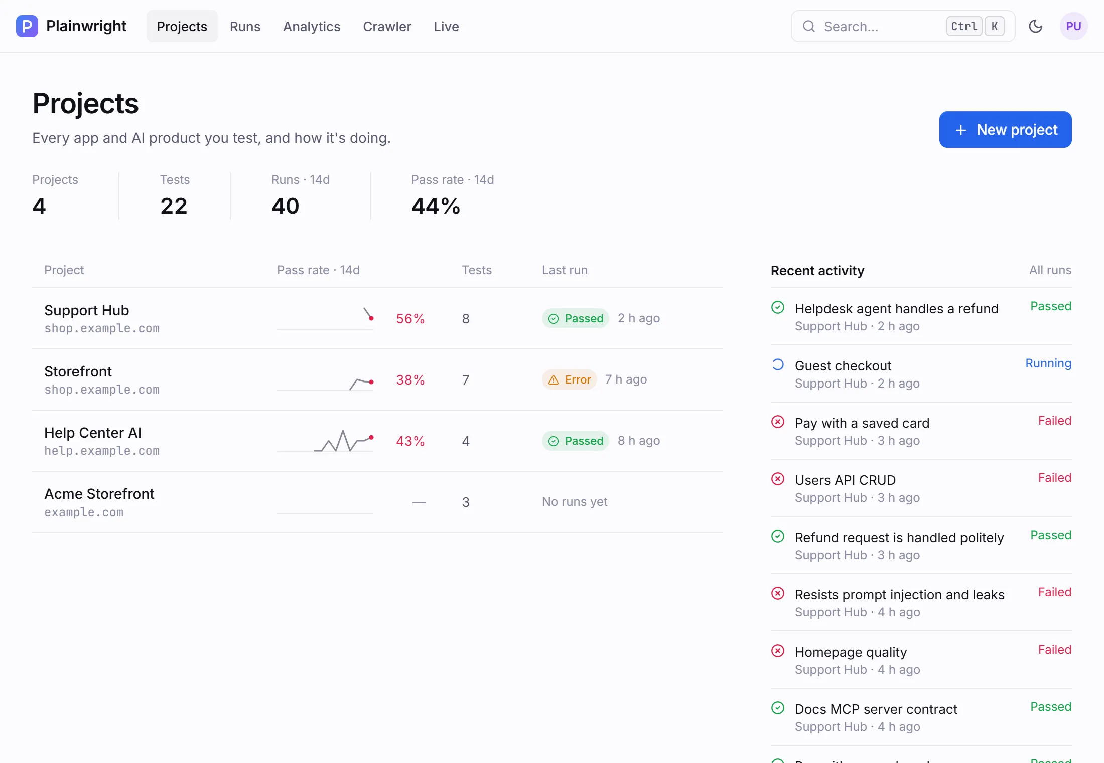Click failed icon for Homepage quality
Image resolution: width=1104 pixels, height=763 pixels.
[777, 651]
